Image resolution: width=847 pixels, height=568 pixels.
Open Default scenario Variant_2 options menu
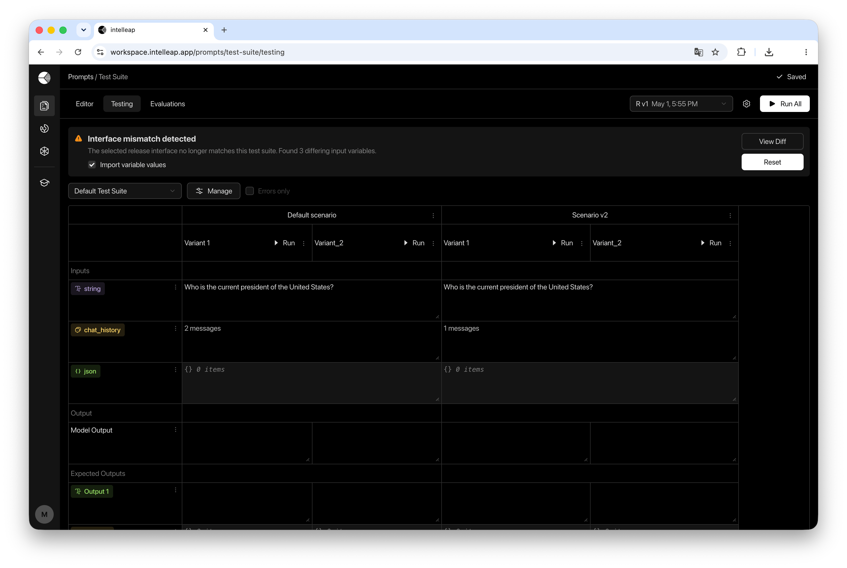point(433,243)
